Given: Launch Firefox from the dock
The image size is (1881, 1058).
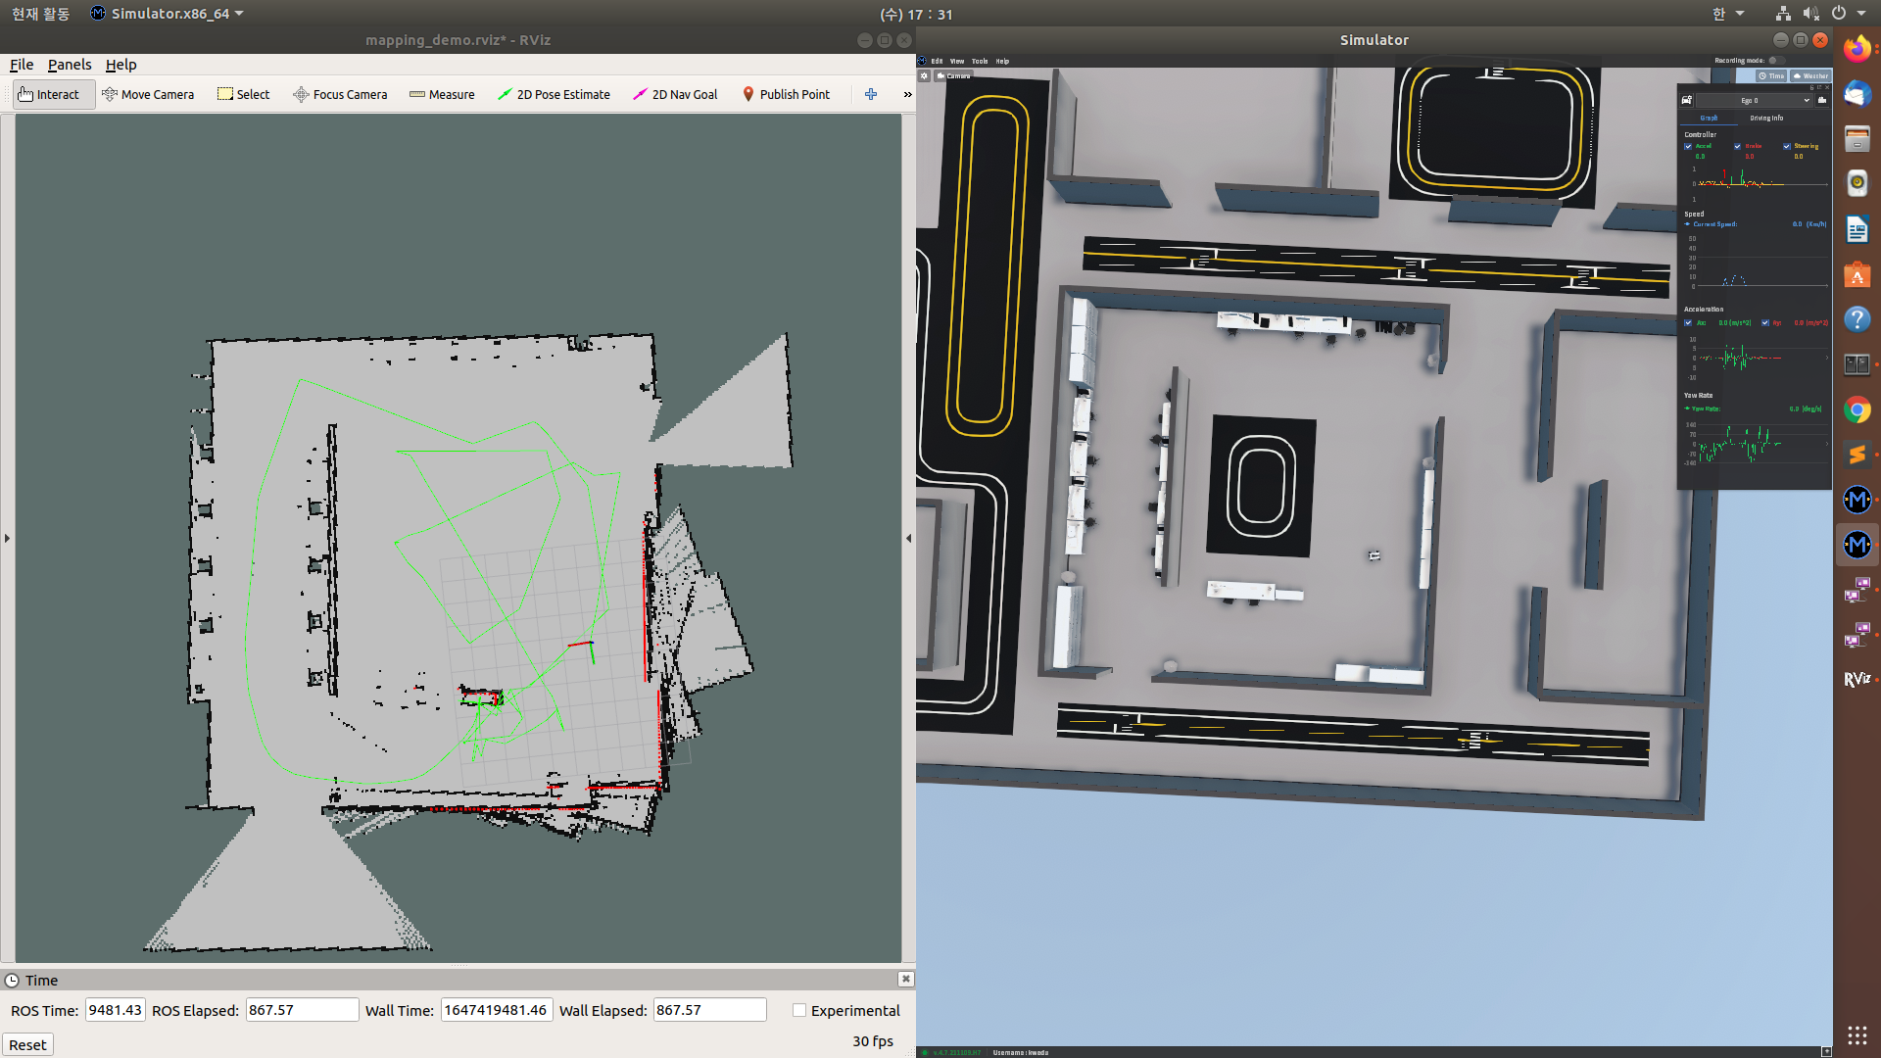Looking at the screenshot, I should pos(1857,48).
